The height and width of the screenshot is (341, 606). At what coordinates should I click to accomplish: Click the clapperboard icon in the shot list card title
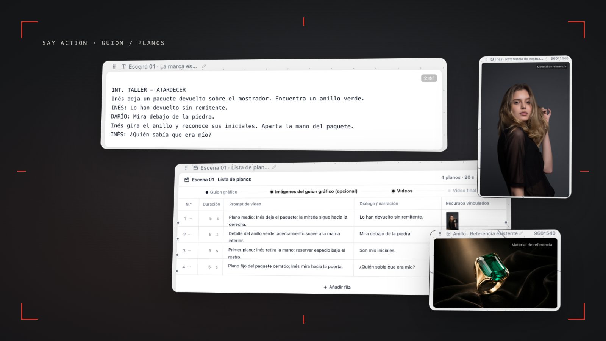pos(195,167)
